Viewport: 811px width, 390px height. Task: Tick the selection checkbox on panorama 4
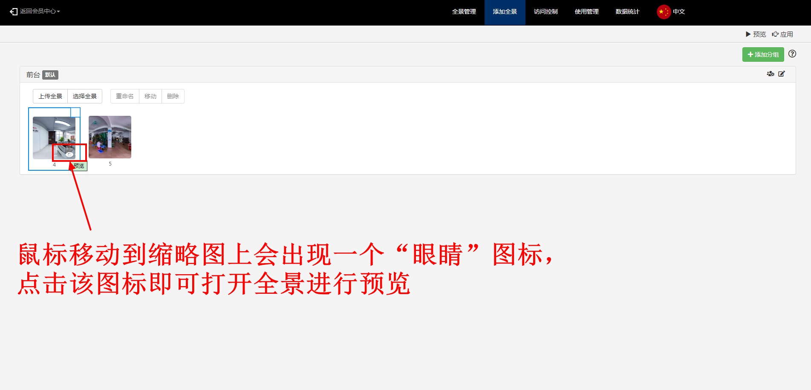(x=75, y=112)
